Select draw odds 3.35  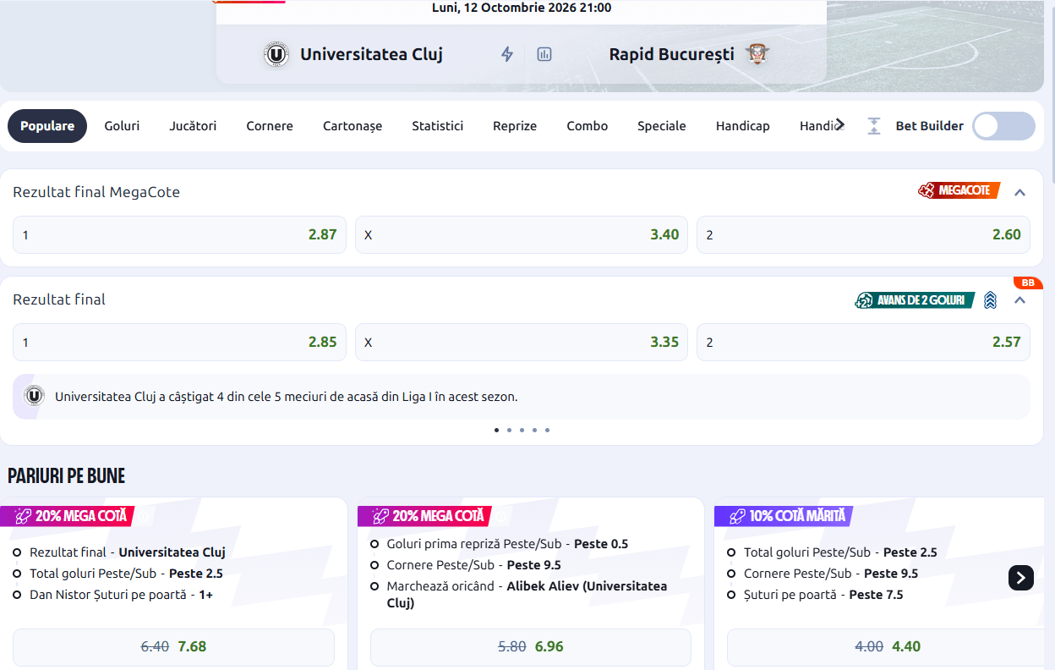tap(522, 342)
